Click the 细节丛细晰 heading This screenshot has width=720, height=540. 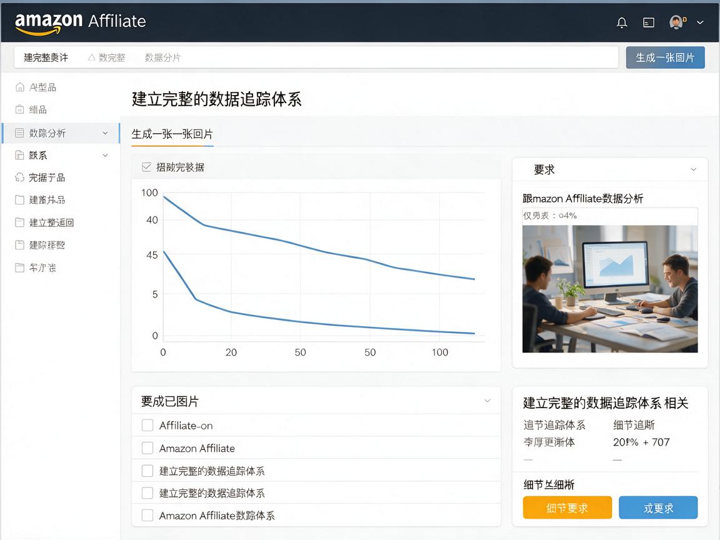click(x=549, y=484)
